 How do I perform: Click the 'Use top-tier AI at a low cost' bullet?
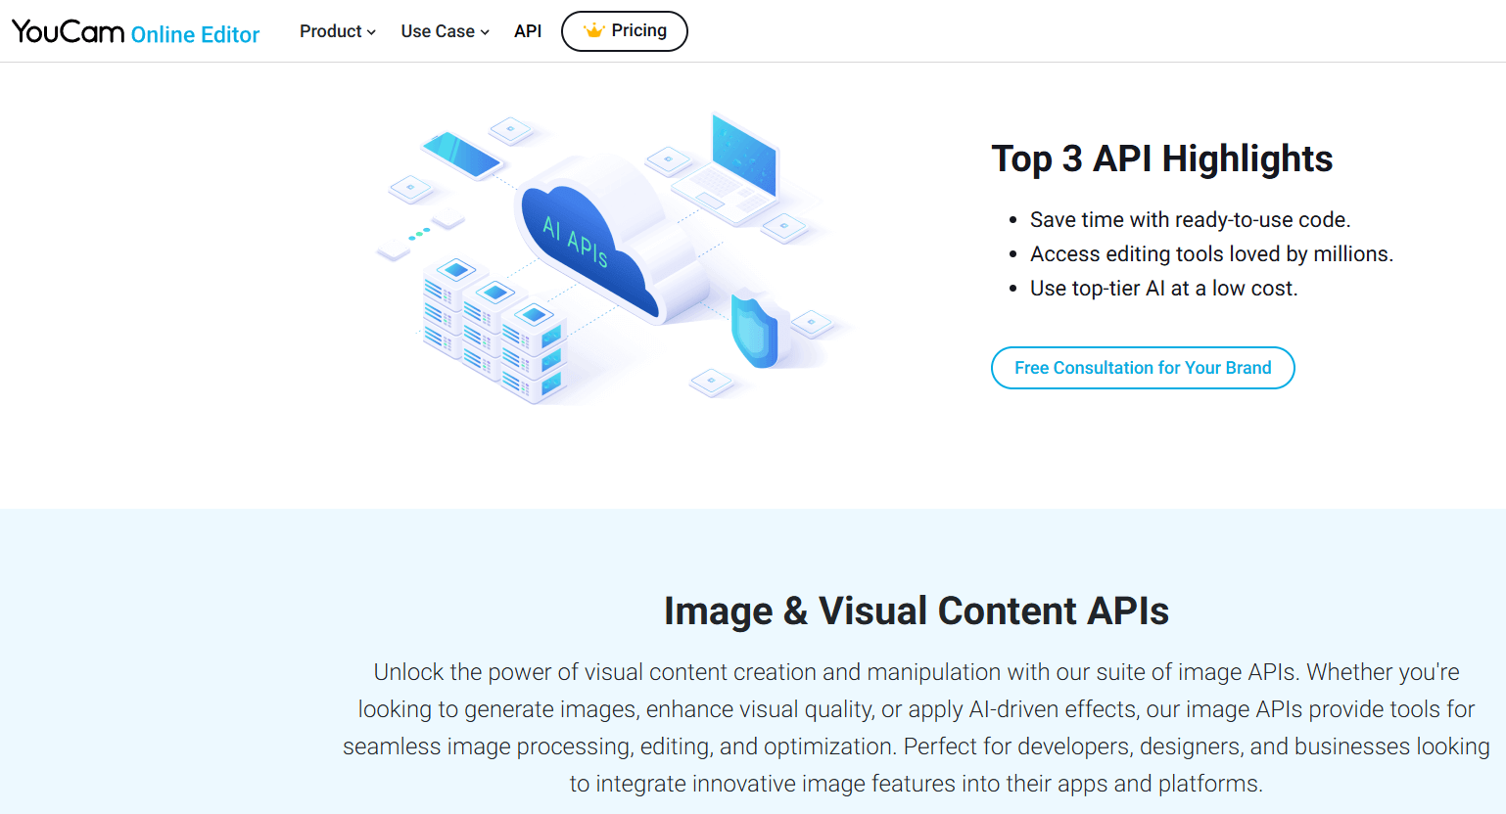pos(1163,289)
